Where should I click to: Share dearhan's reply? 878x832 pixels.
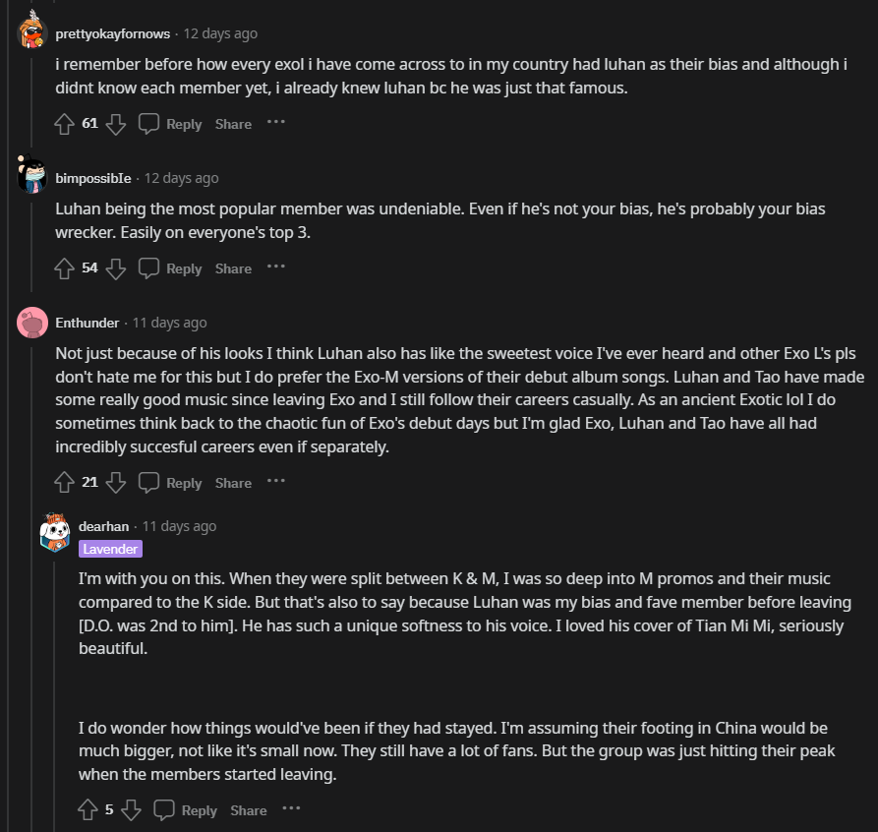click(249, 810)
